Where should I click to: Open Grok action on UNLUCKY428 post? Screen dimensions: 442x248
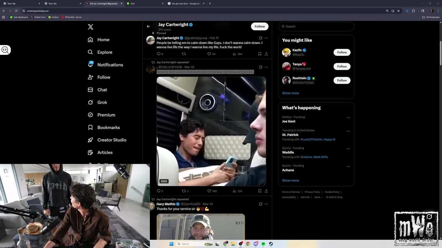(x=260, y=67)
